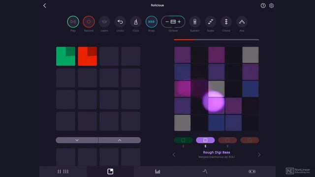Tap the blue pad at the right edge
This screenshot has width=315, height=177.
[251, 88]
